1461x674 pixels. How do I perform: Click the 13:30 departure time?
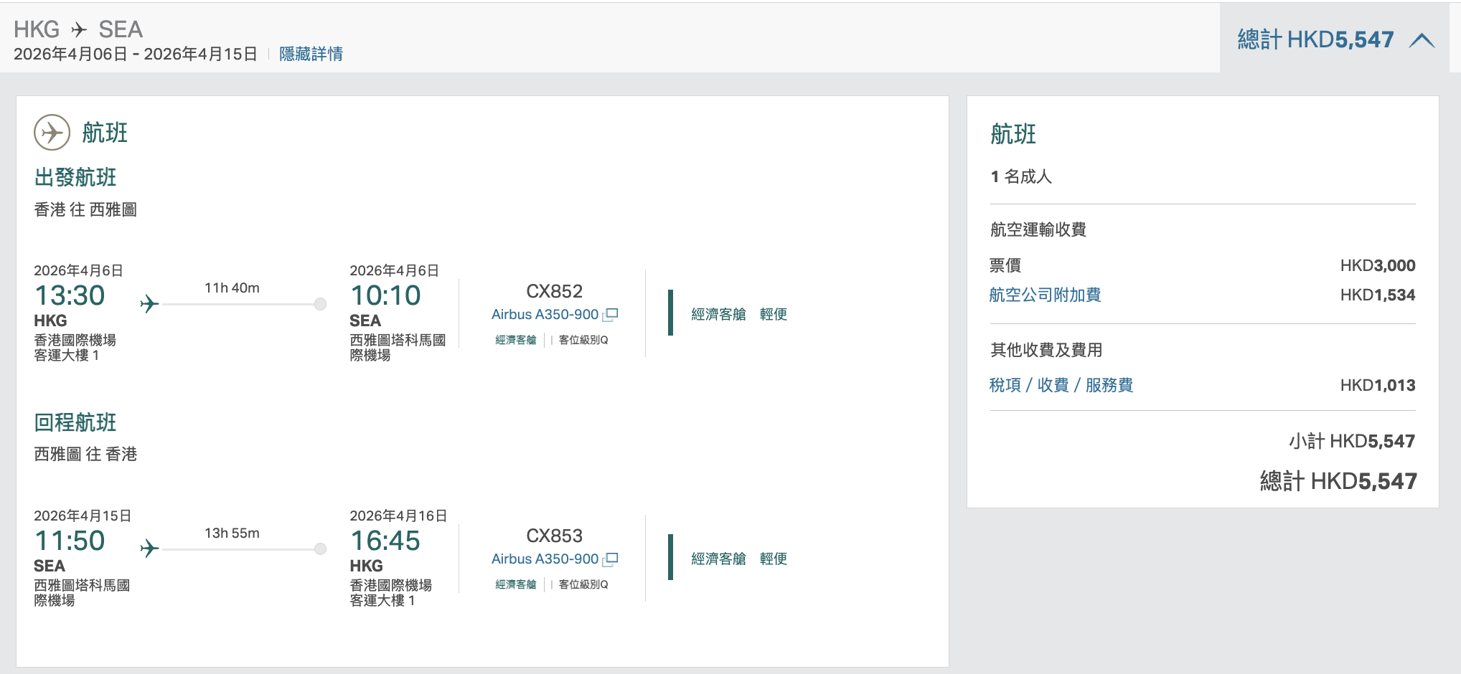[70, 295]
